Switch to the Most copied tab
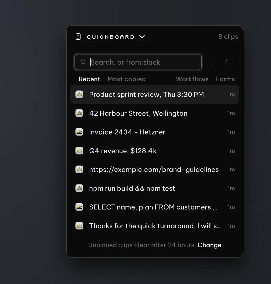 pos(127,79)
